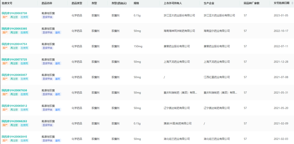Open approval number 国药准字H20066263

click(x=14, y=121)
